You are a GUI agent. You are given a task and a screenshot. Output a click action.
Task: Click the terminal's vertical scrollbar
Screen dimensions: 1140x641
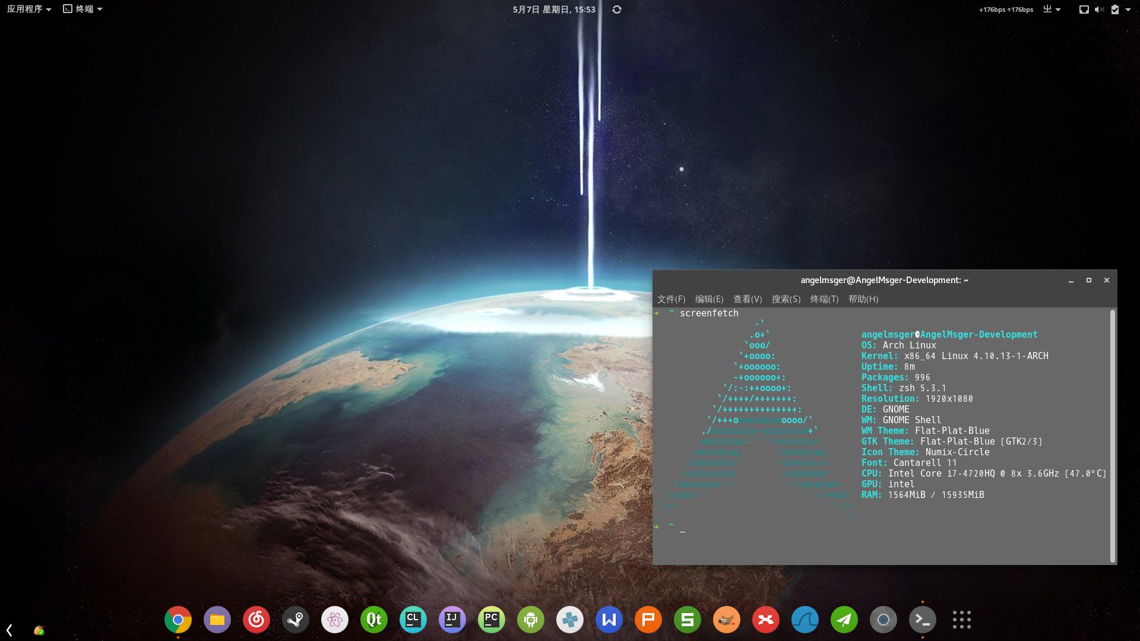pyautogui.click(x=1112, y=436)
